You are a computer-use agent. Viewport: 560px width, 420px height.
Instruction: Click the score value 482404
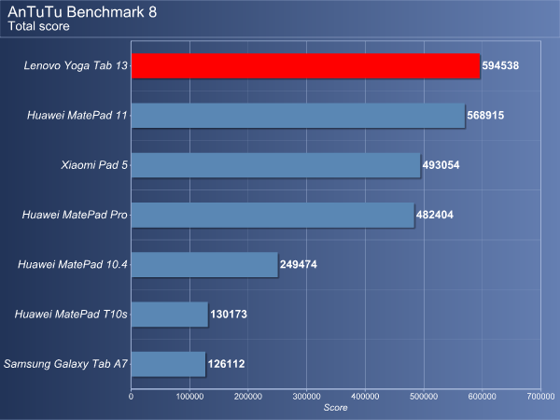435,215
